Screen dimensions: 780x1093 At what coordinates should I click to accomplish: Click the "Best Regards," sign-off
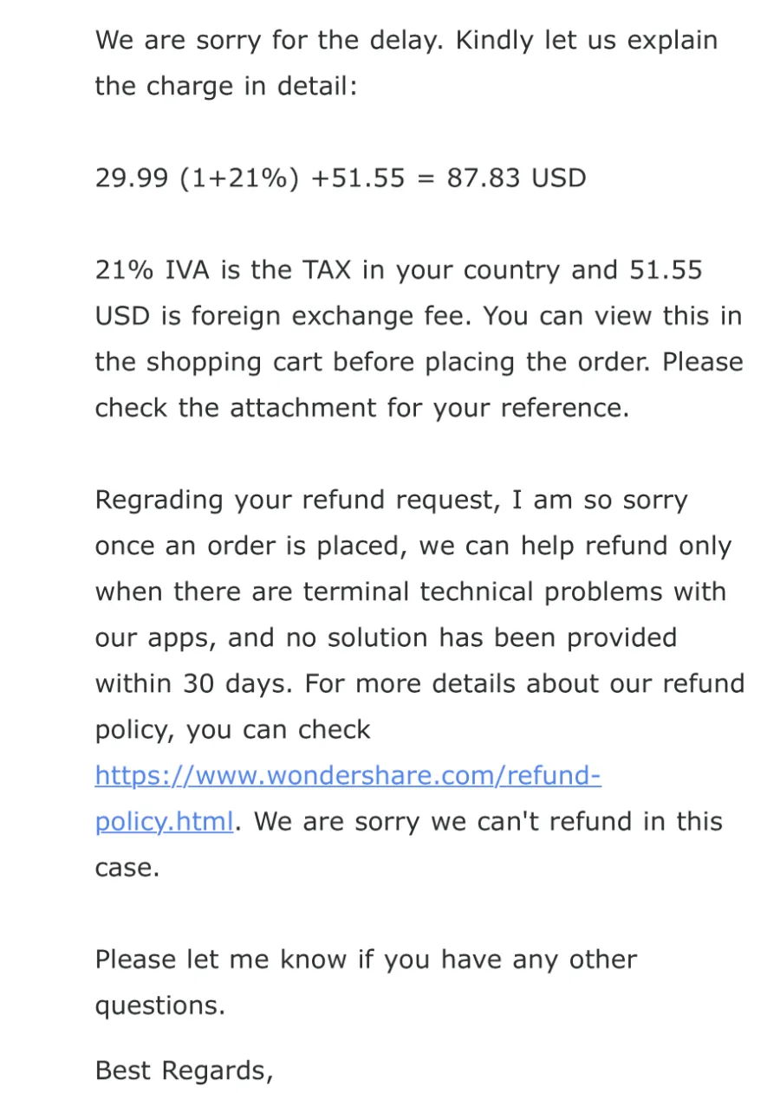184,1070
